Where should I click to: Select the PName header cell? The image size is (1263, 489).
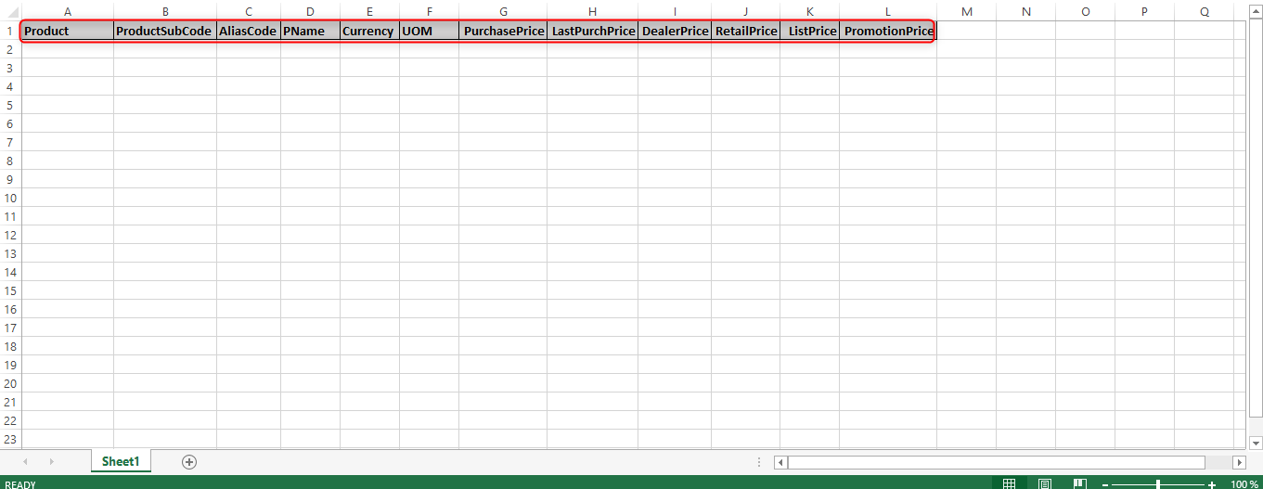310,31
